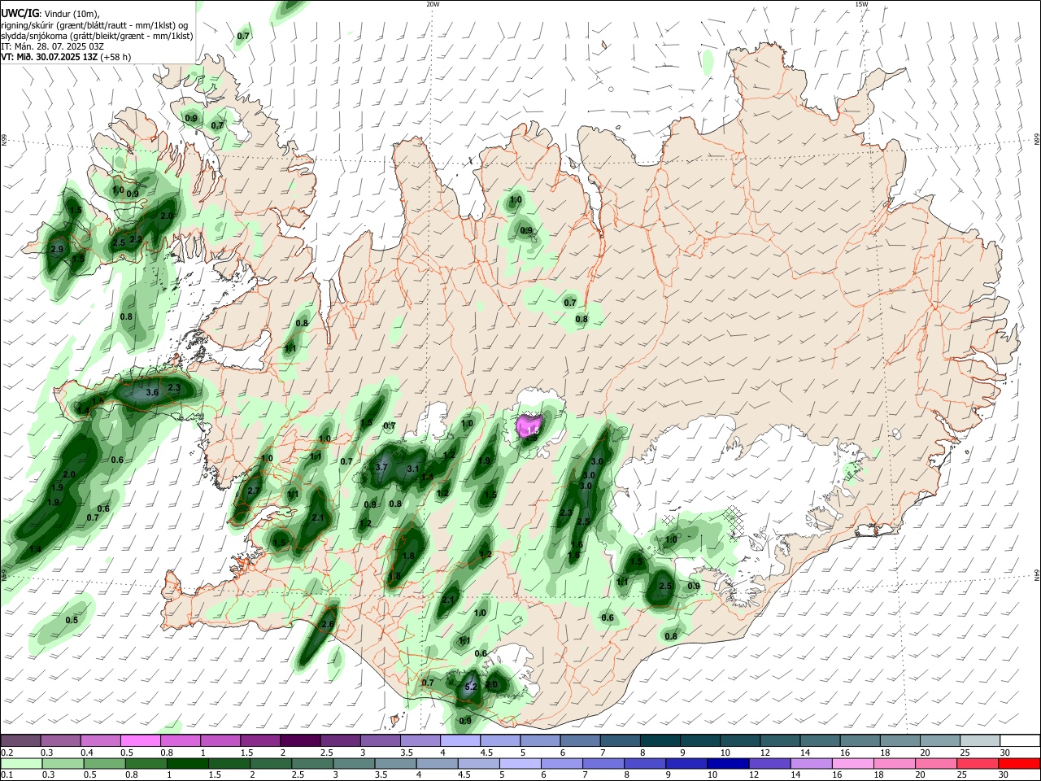Select the grayish-purple 0.2–0.3 top-row swatch
The image size is (1041, 781).
(x=21, y=740)
